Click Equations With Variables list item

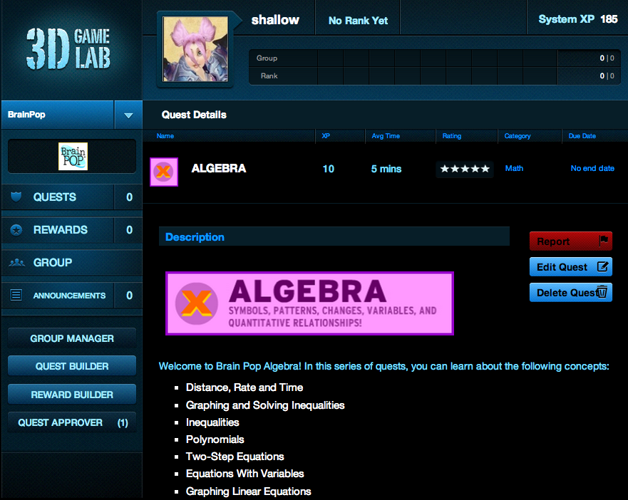pos(244,474)
